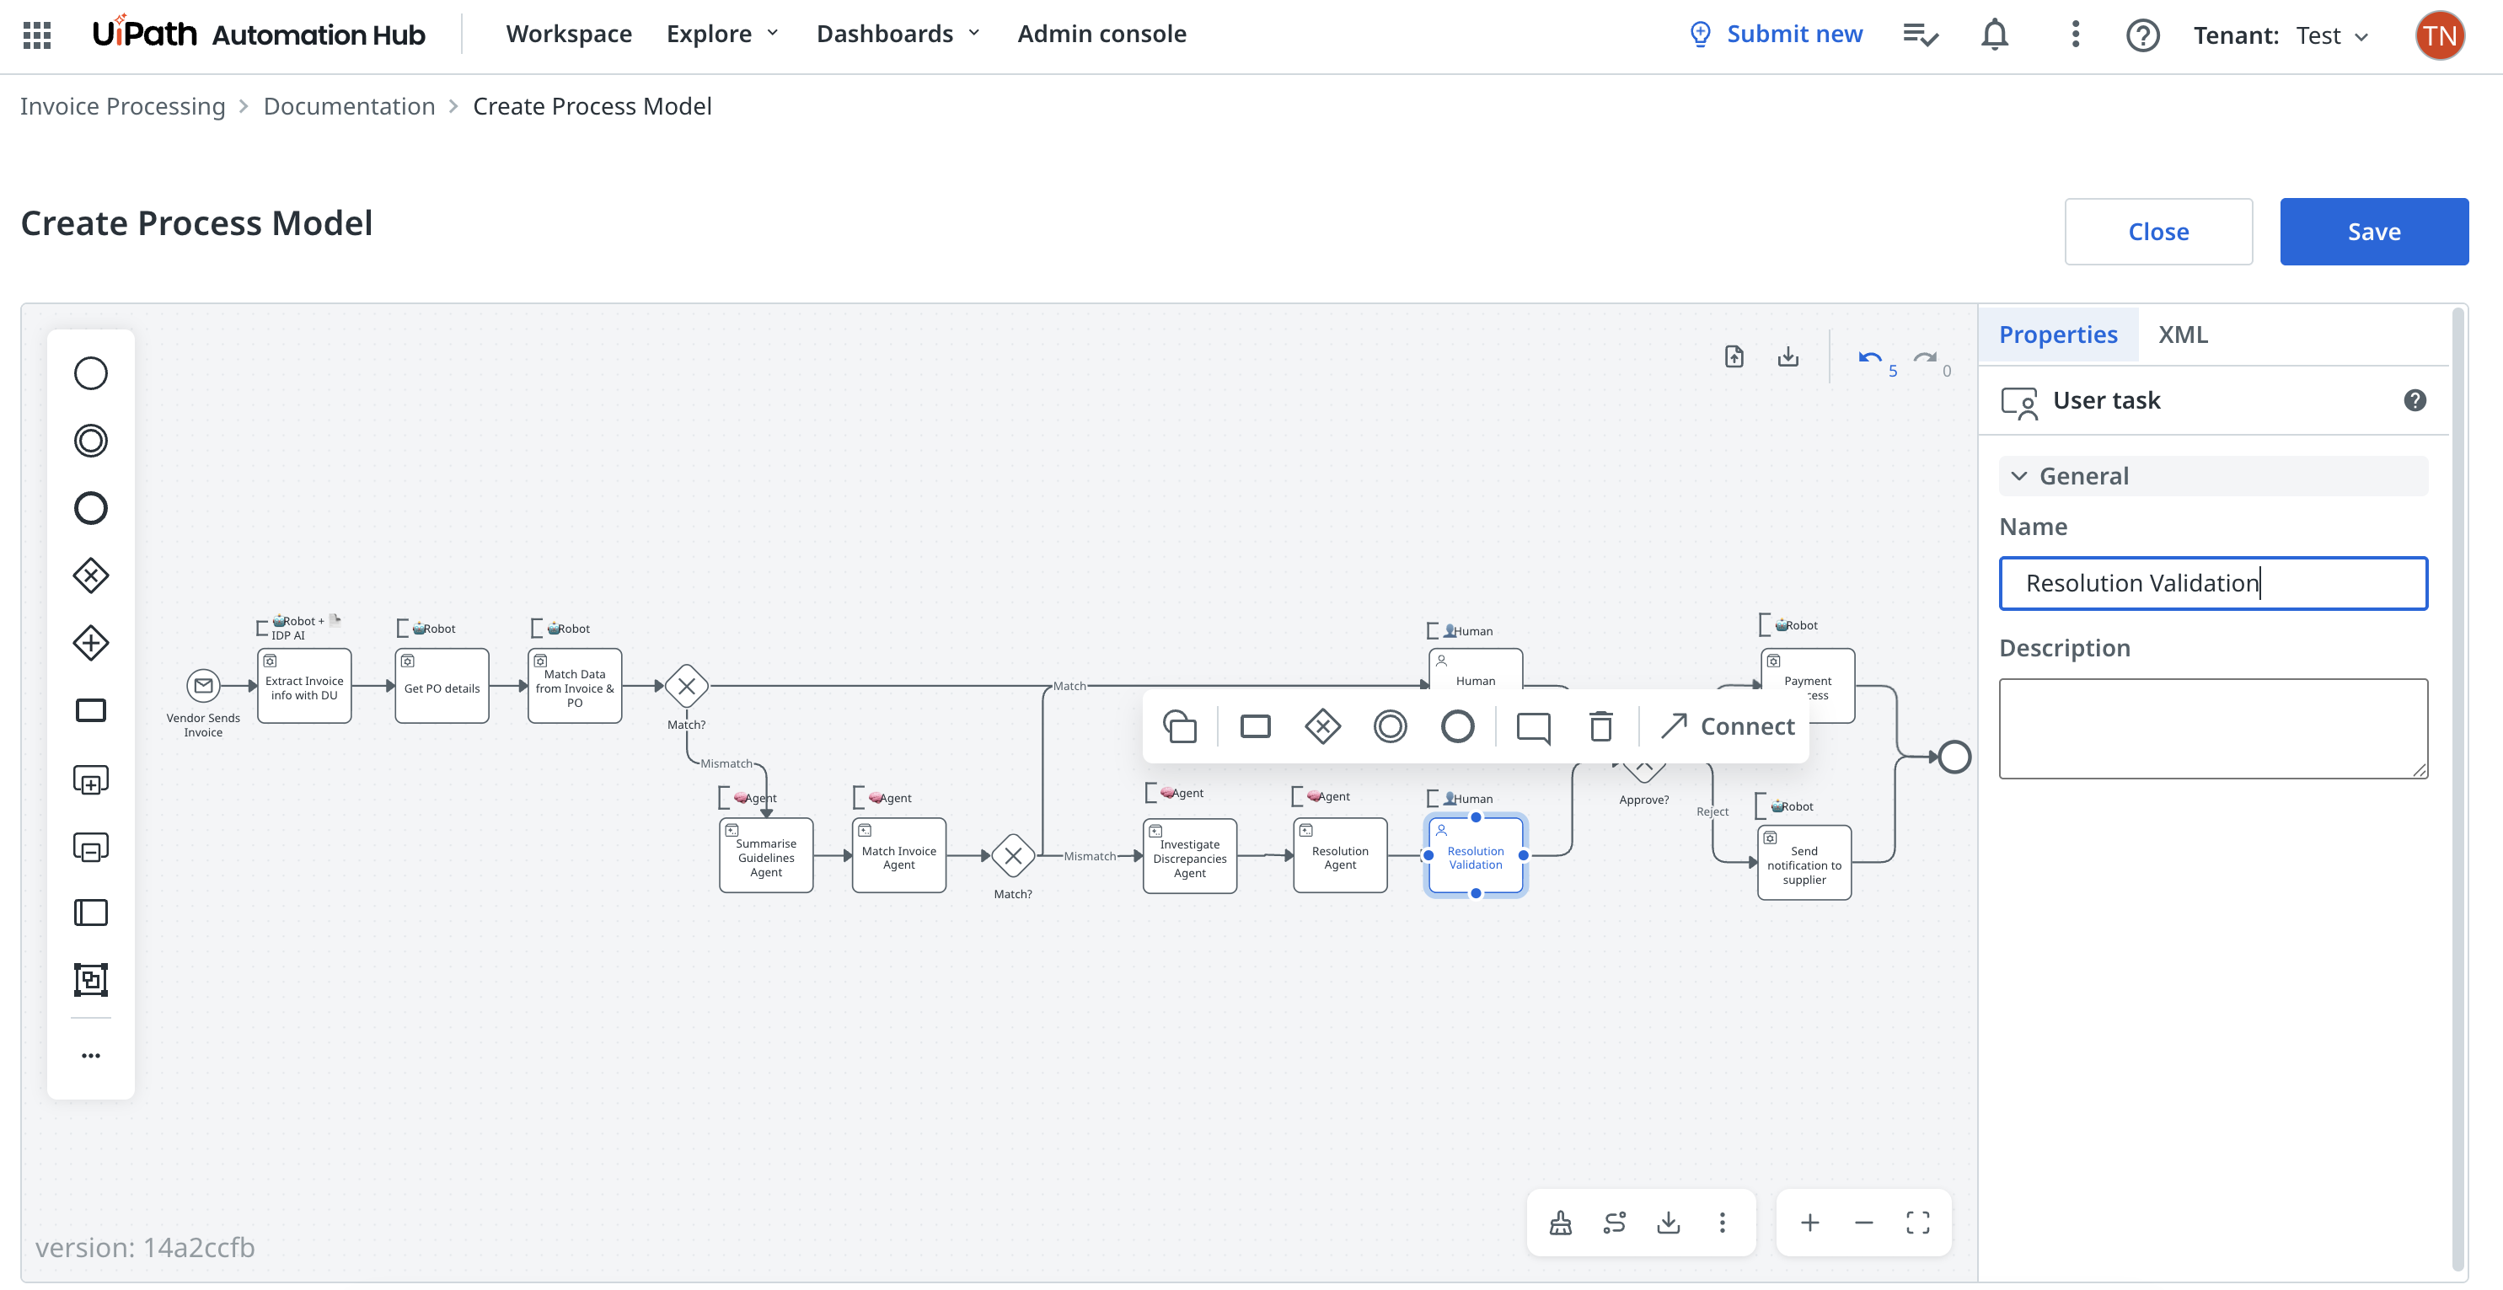Select the Investigate Discrepancies Agent task
The image size is (2503, 1290).
pos(1189,856)
